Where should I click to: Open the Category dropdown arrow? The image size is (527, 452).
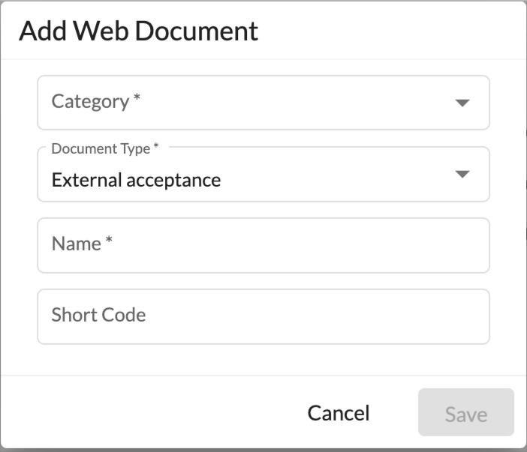pyautogui.click(x=462, y=103)
